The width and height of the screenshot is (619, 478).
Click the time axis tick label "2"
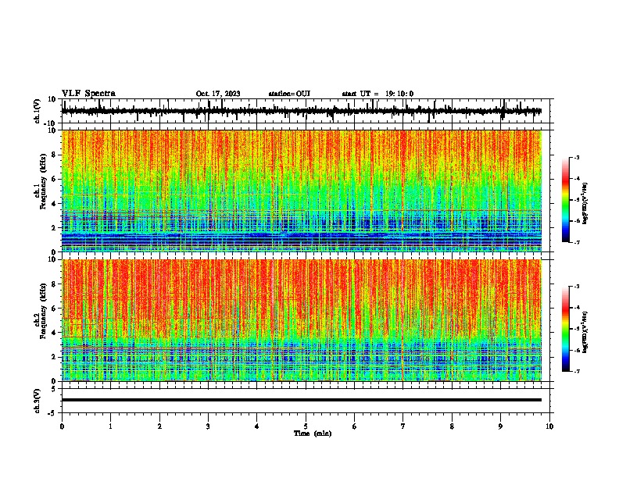159,426
